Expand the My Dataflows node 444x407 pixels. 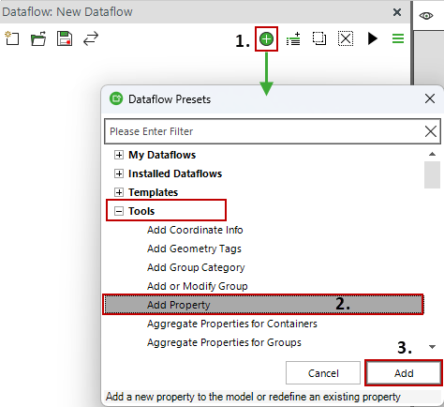tap(119, 155)
